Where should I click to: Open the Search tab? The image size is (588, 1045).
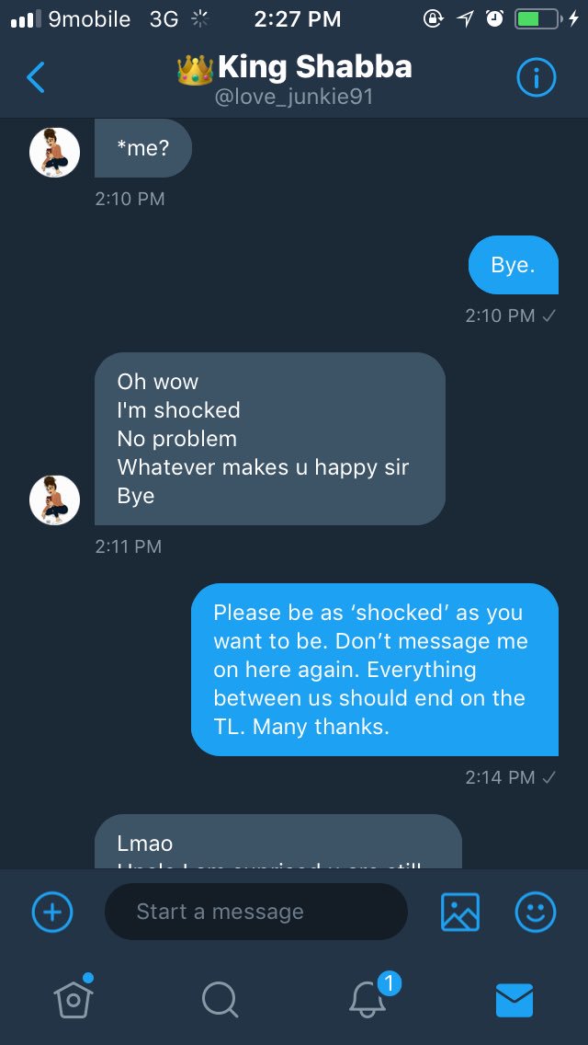[220, 998]
